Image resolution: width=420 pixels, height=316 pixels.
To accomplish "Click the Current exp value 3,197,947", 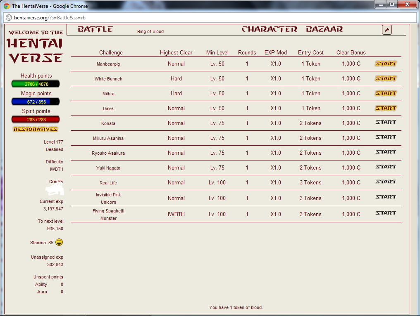I will (53, 209).
